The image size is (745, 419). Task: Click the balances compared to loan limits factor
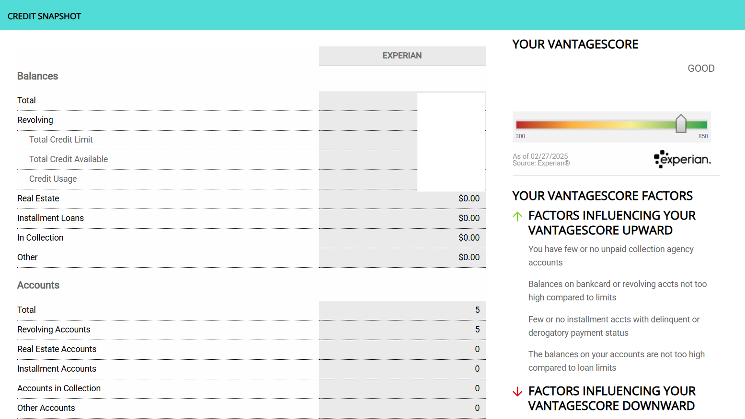coord(617,361)
